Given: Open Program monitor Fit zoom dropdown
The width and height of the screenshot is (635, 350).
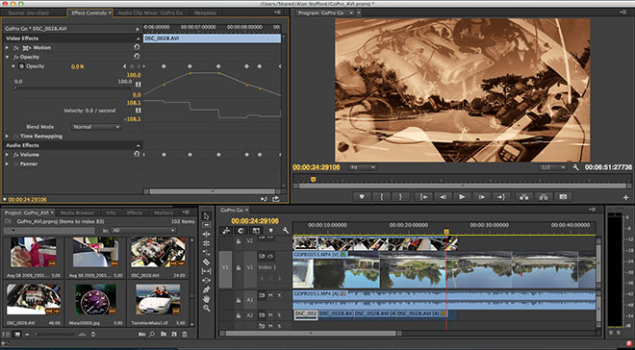Looking at the screenshot, I should [x=362, y=167].
